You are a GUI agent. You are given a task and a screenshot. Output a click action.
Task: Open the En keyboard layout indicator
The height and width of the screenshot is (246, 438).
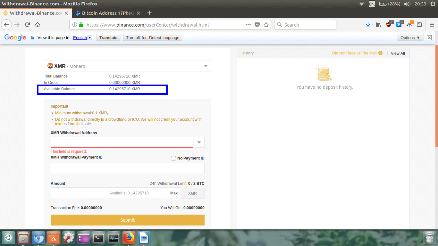coord(372,4)
